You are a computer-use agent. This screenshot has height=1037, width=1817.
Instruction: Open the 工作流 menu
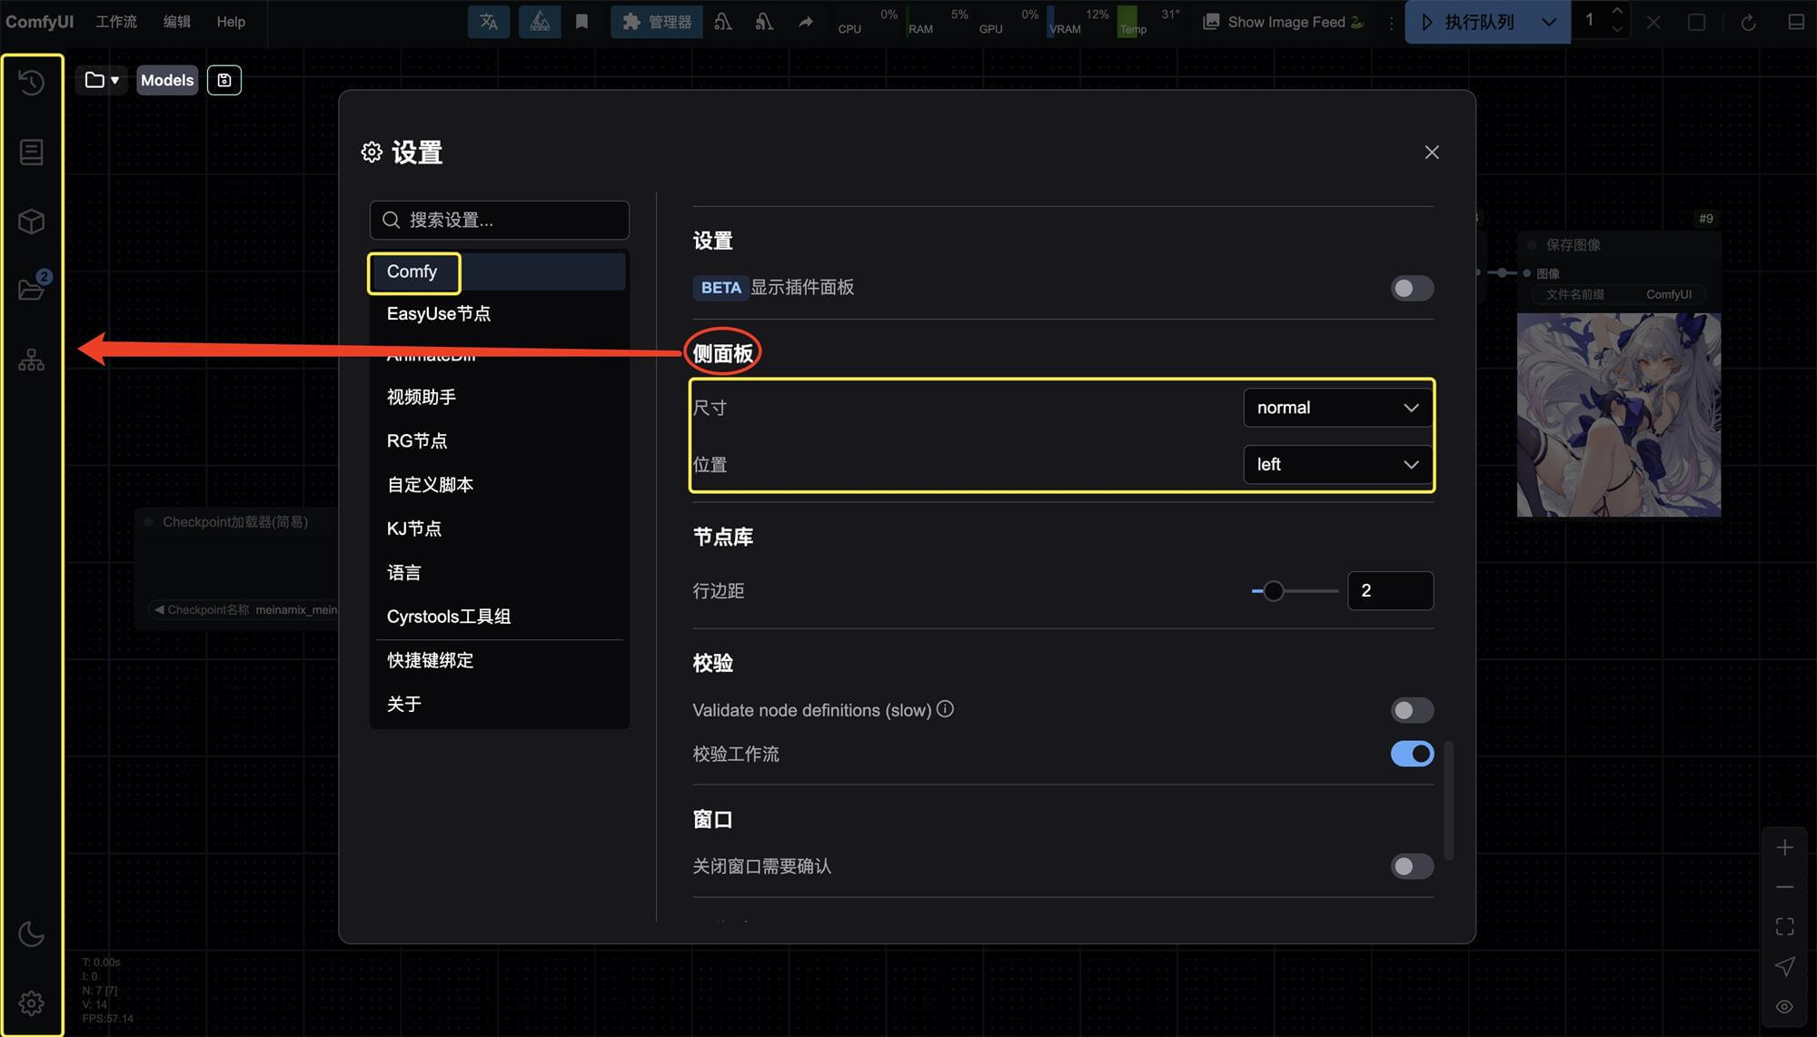pos(116,22)
